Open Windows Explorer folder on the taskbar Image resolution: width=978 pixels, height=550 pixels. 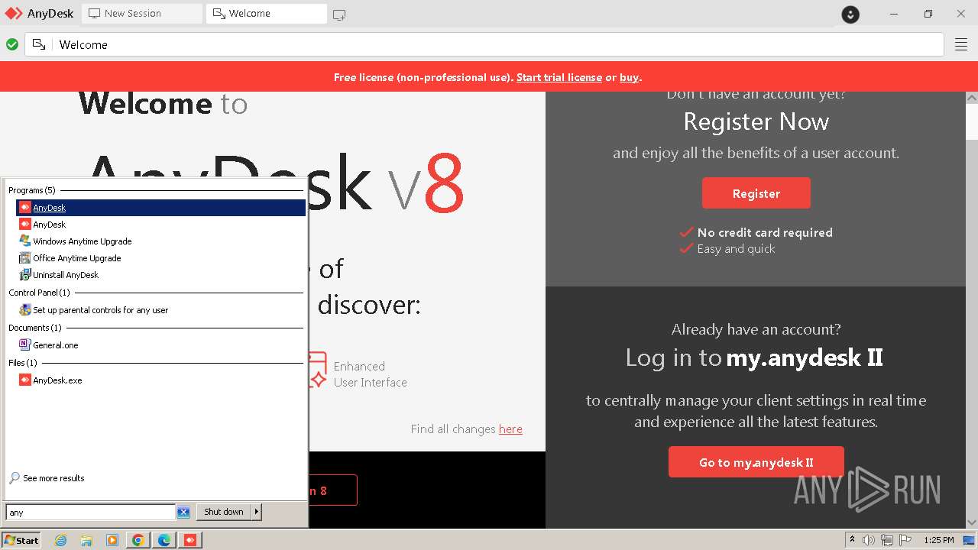point(86,540)
